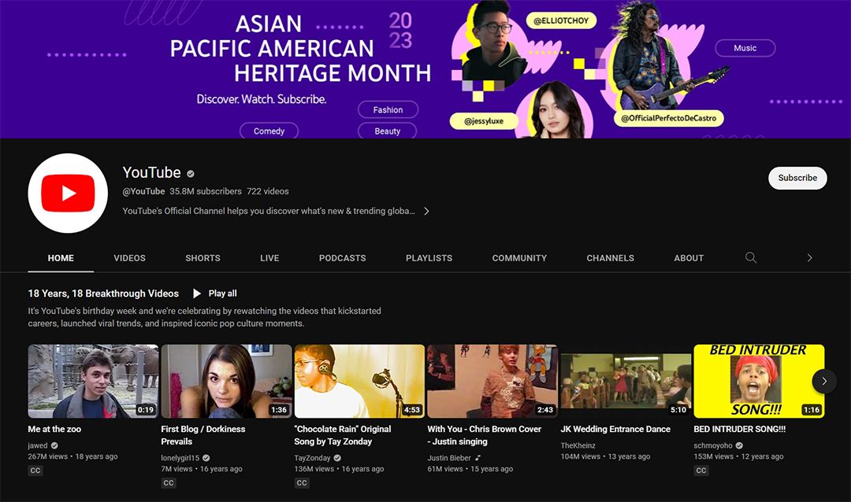Open the Me at the zoo thumbnail
The height and width of the screenshot is (502, 851).
93,381
